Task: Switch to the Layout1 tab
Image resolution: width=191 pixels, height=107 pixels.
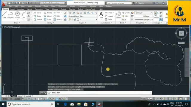Action: 21,96
